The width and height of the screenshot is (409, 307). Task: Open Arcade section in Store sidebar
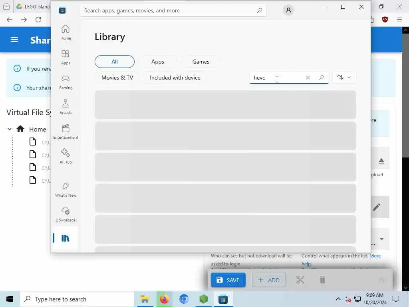coord(66,107)
